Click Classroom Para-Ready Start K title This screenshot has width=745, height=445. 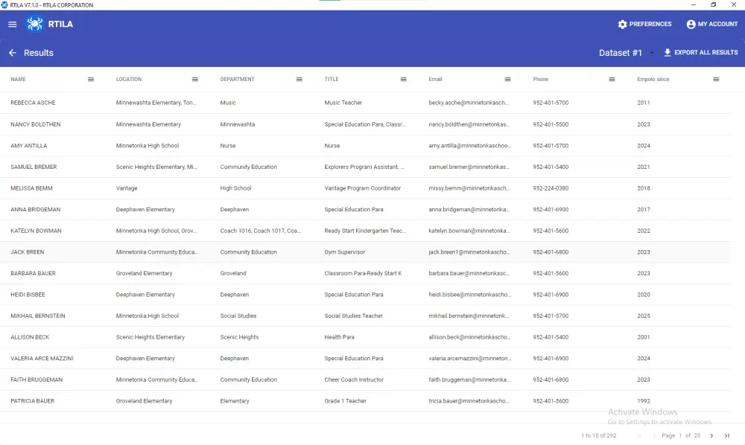(363, 273)
